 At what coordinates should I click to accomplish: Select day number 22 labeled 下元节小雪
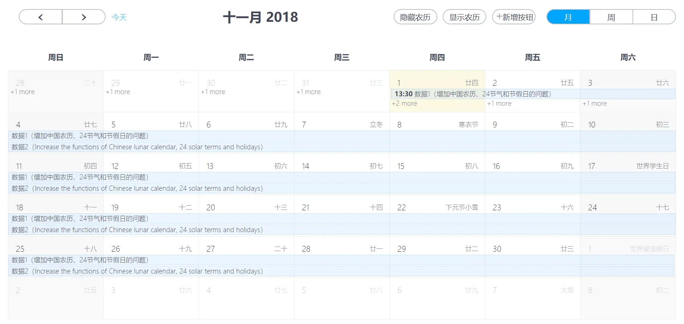tap(401, 208)
